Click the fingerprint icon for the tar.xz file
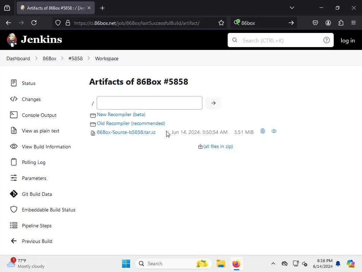 (x=263, y=131)
